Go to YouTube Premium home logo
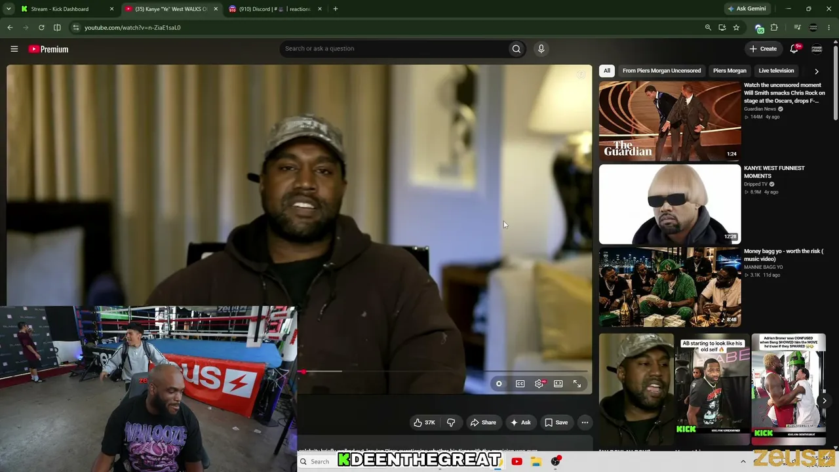Image resolution: width=839 pixels, height=472 pixels. 49,49
